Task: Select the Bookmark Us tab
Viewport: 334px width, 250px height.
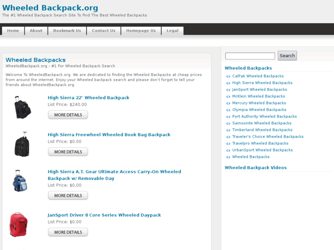Action: (x=67, y=31)
